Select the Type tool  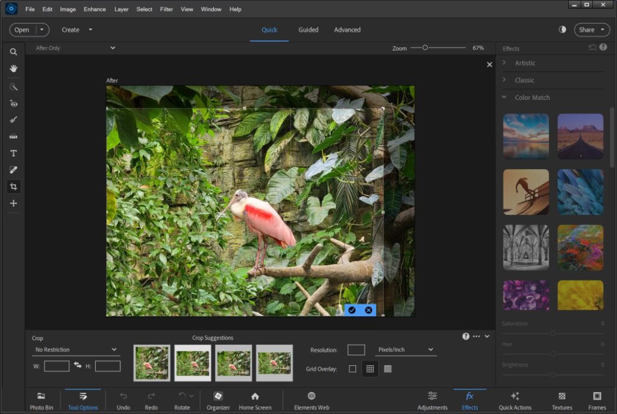click(x=13, y=153)
